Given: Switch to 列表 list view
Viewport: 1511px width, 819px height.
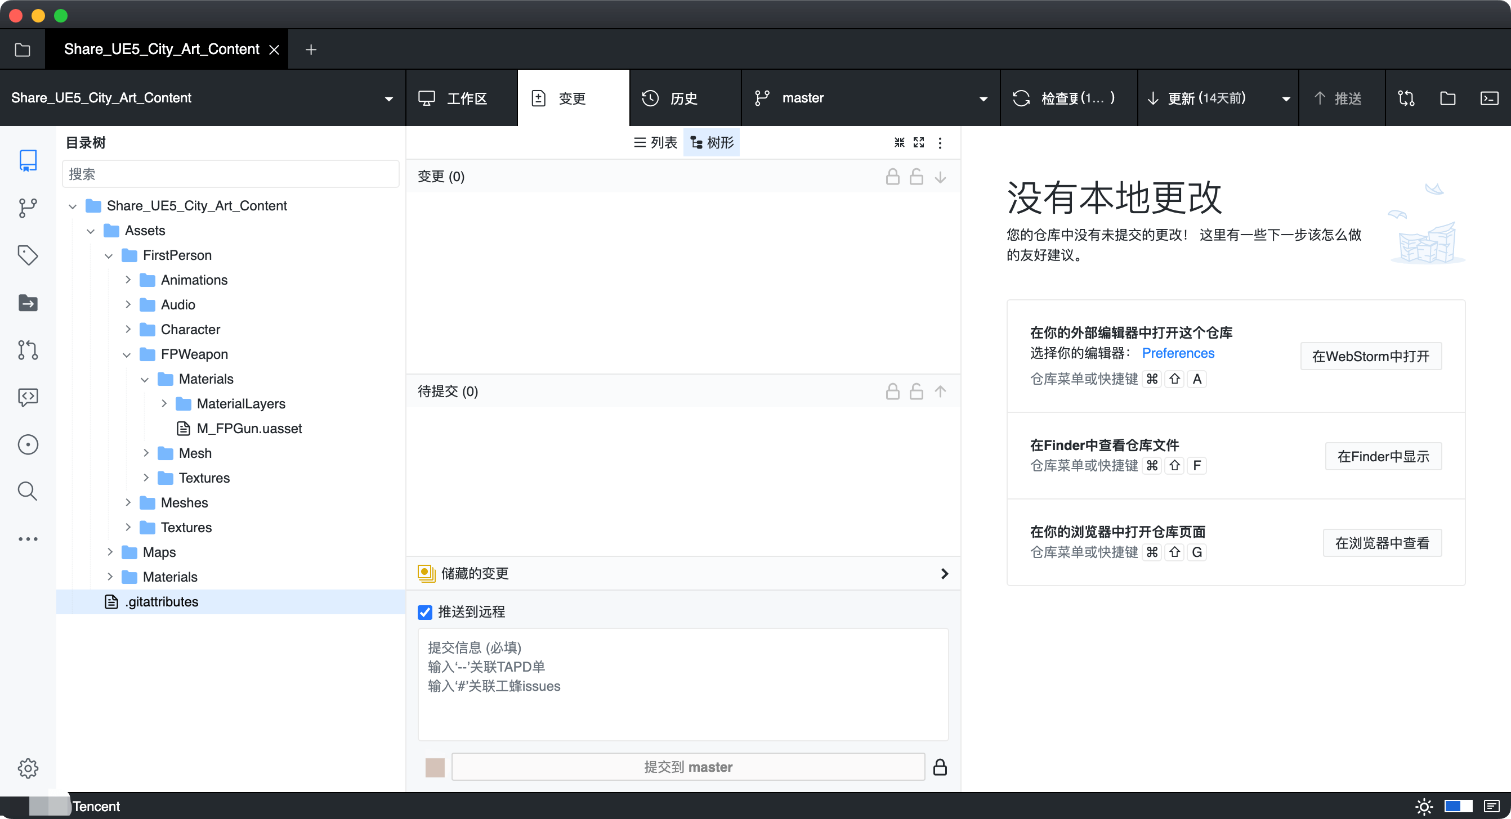Looking at the screenshot, I should point(656,142).
